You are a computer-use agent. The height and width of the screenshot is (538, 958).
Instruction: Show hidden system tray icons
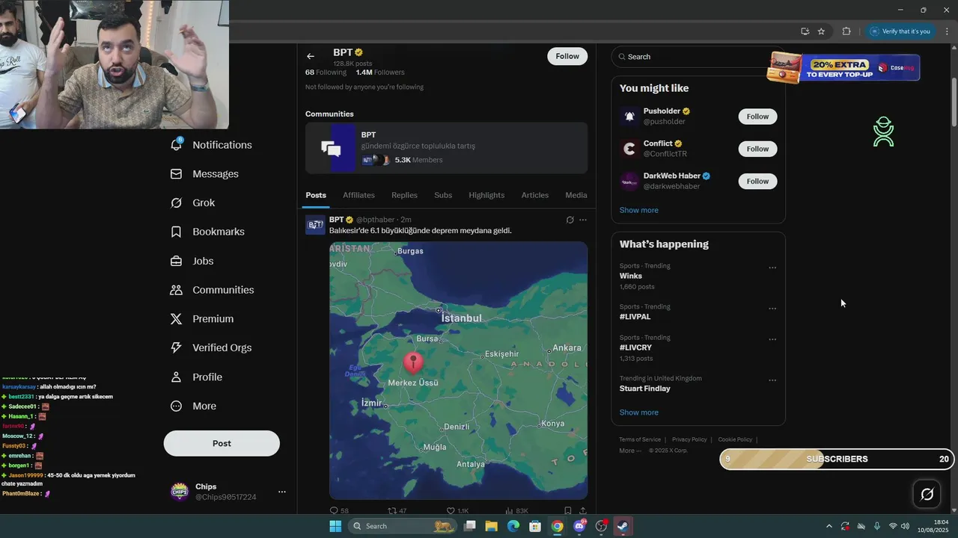click(x=829, y=526)
